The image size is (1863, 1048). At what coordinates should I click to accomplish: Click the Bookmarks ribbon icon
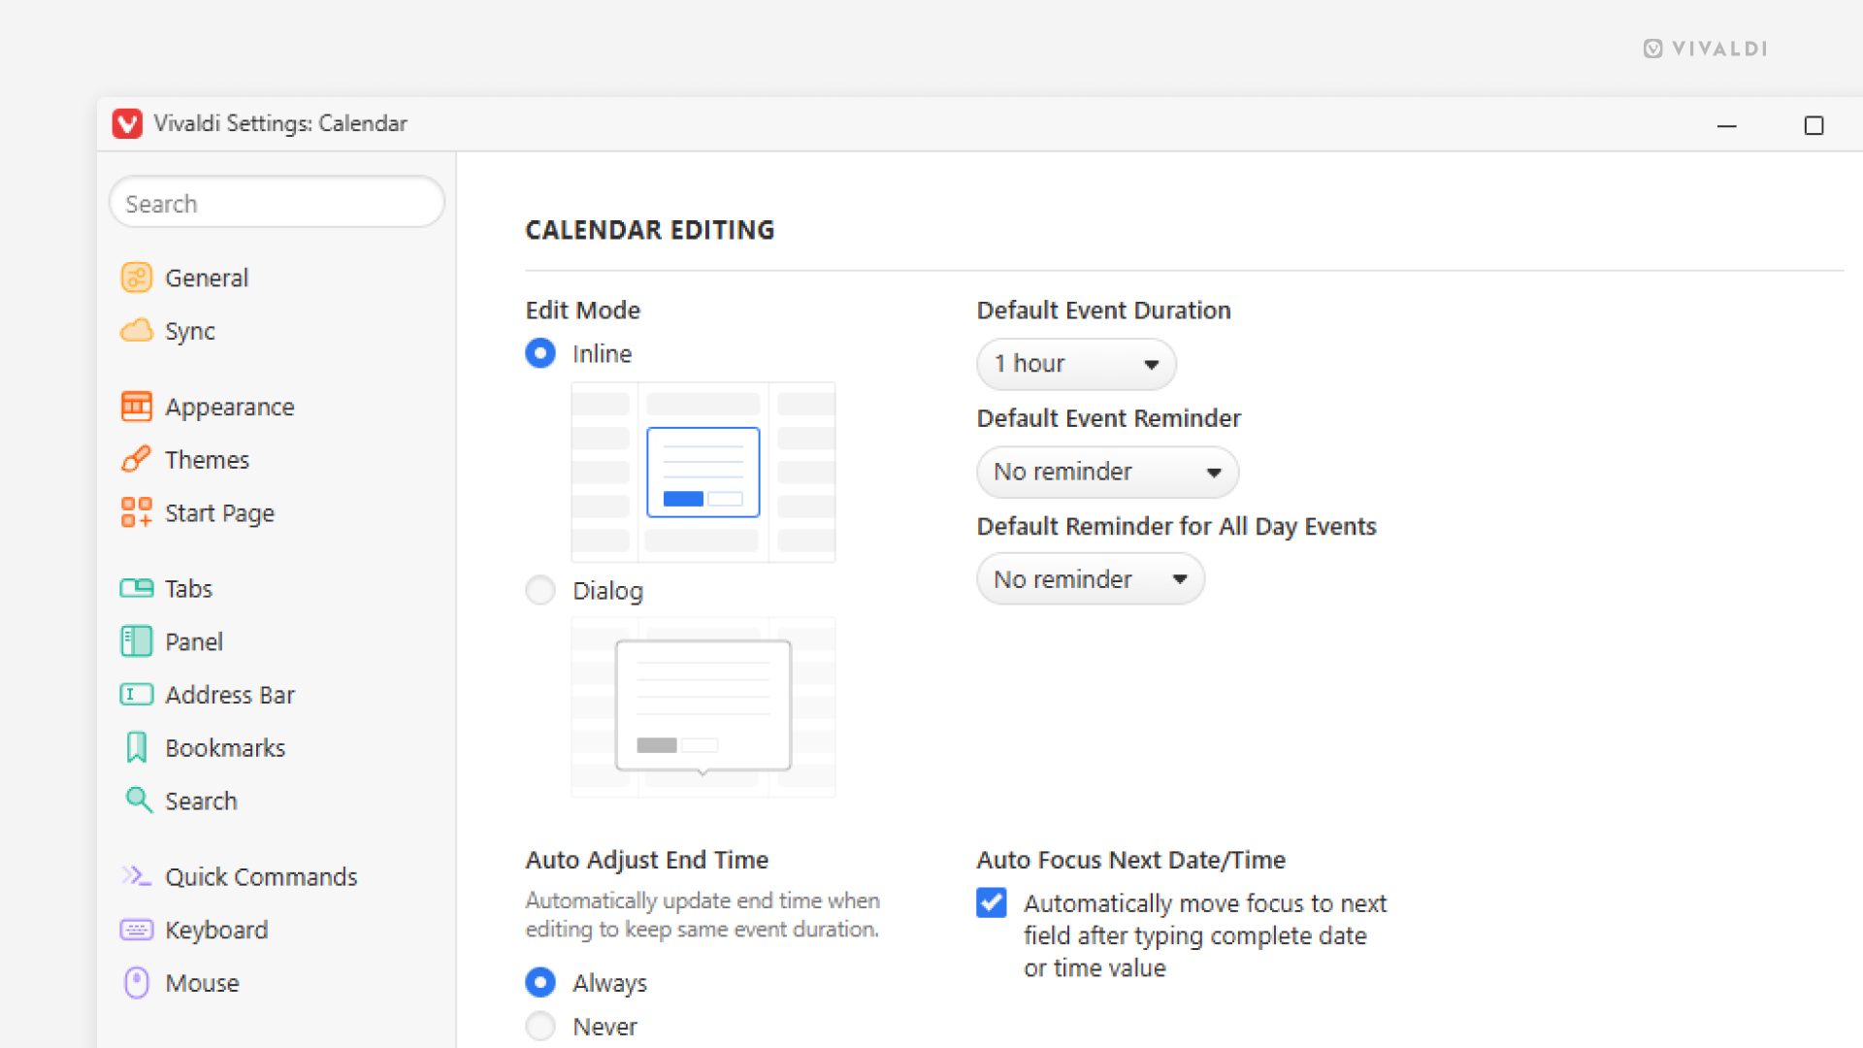(136, 747)
